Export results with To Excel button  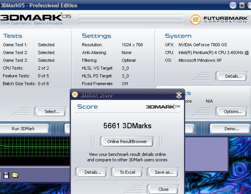pos(127,172)
